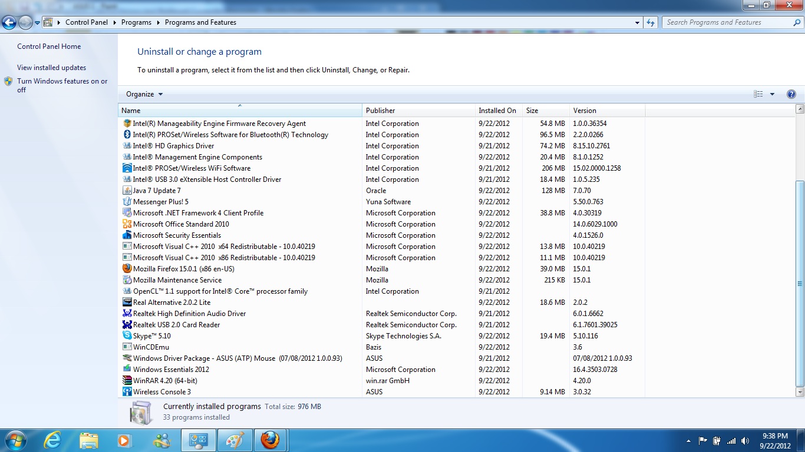This screenshot has height=452, width=805.
Task: Click the Realtek USB 2.0 Card Reader icon
Action: pos(127,325)
